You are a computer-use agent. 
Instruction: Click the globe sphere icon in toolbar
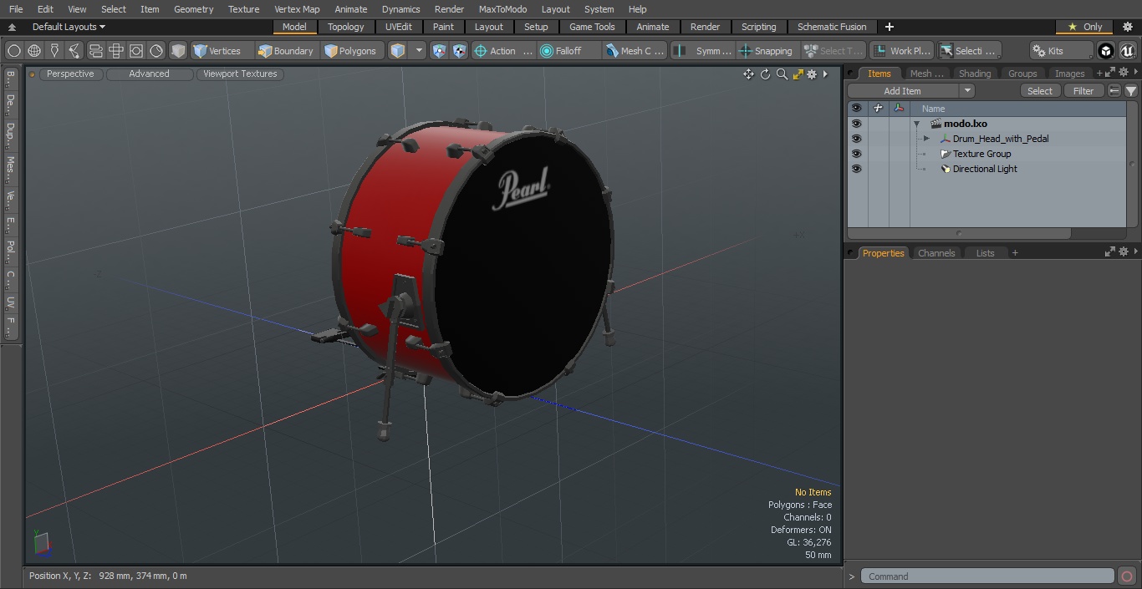34,51
